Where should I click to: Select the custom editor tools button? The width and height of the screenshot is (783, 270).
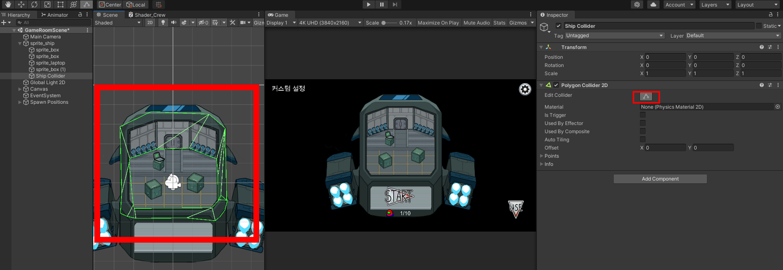(87, 5)
